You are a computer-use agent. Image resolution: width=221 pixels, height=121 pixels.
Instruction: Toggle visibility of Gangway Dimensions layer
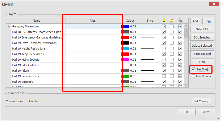164,26
